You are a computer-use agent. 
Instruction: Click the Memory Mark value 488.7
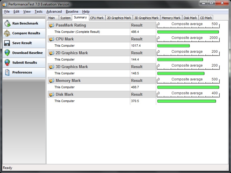[x=135, y=87]
